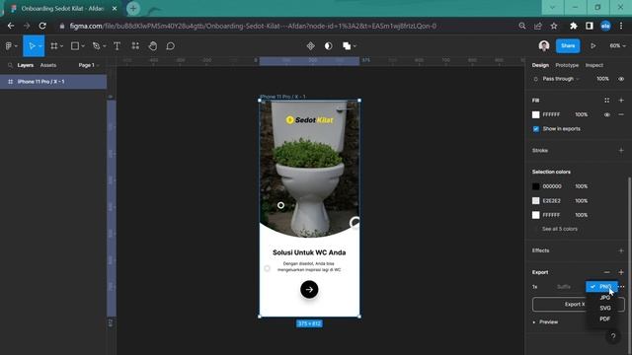
Task: Switch to the Design tab
Action: (540, 65)
